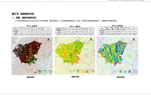Click percentage 43.16 in slope table
Viewport: 151px width, 95px height.
click(x=80, y=34)
